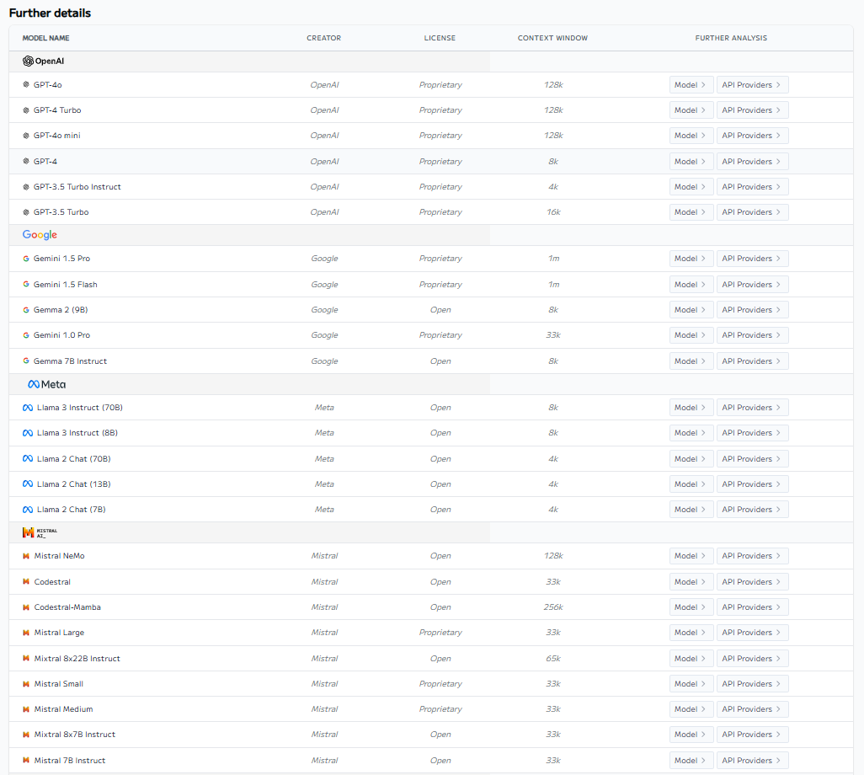This screenshot has width=864, height=775.
Task: Open the Model page for Gemini 1.5 Pro
Action: click(691, 259)
